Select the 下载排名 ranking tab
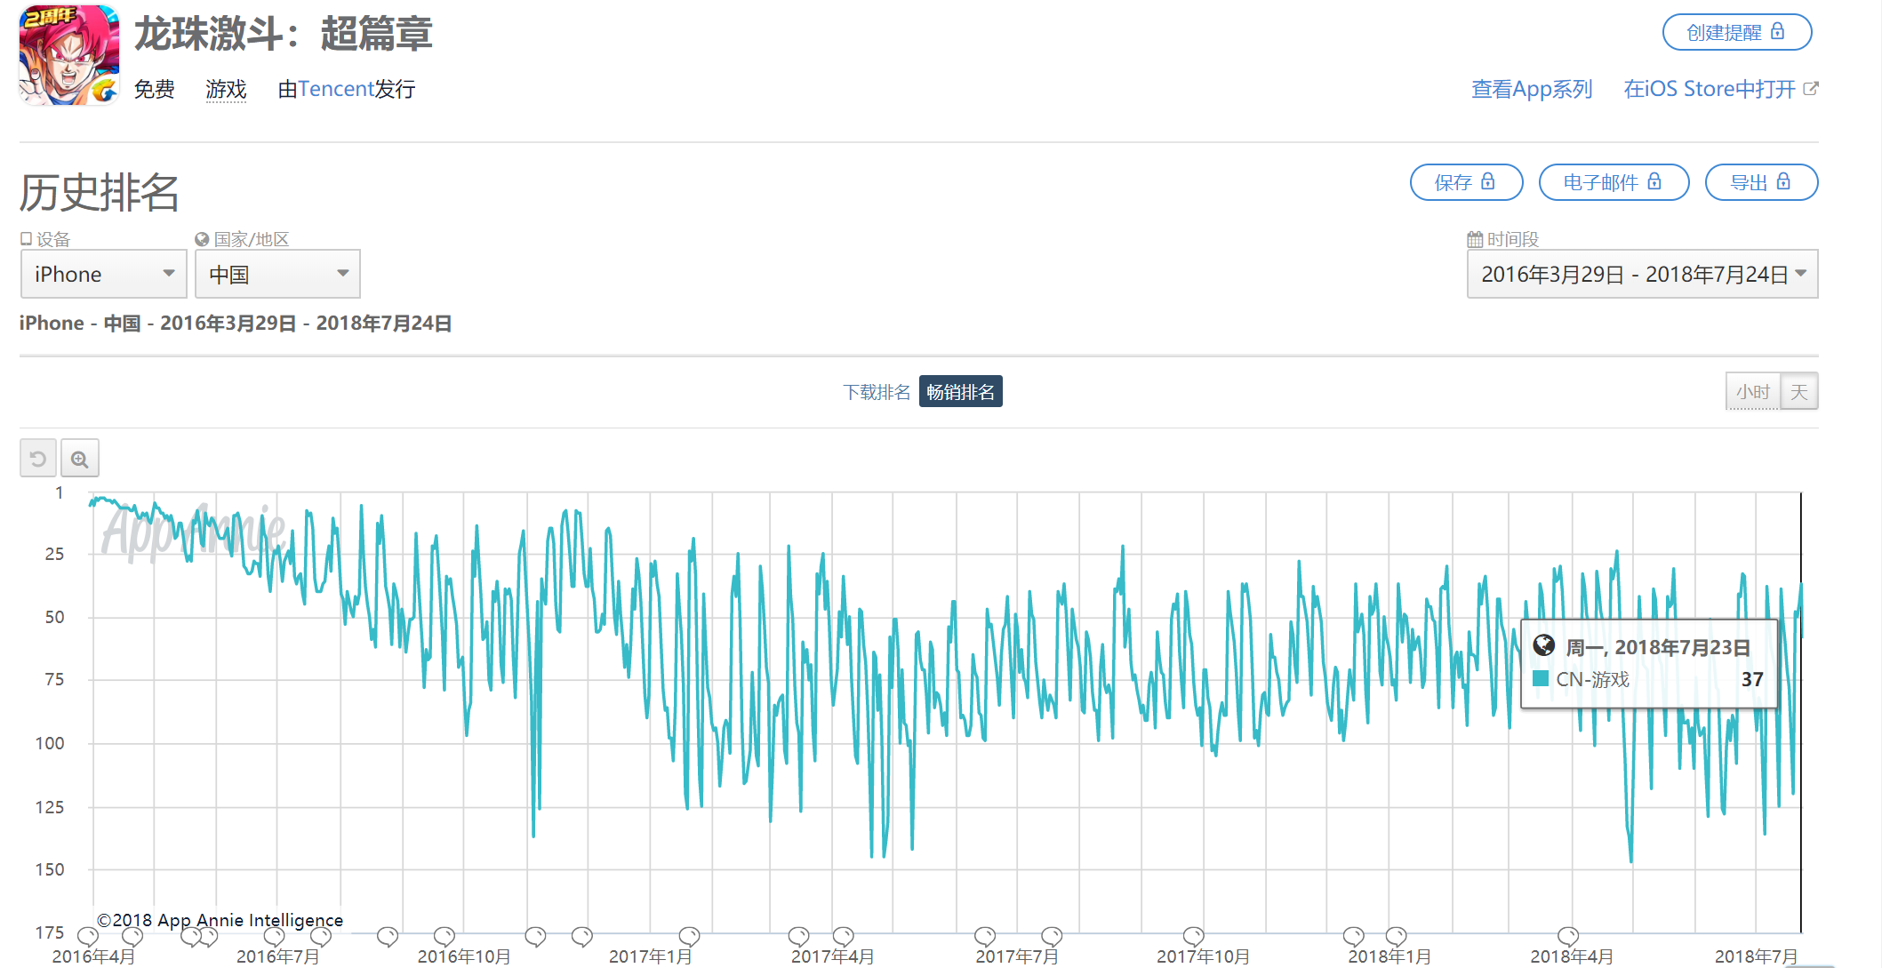This screenshot has height=968, width=1882. [x=877, y=392]
